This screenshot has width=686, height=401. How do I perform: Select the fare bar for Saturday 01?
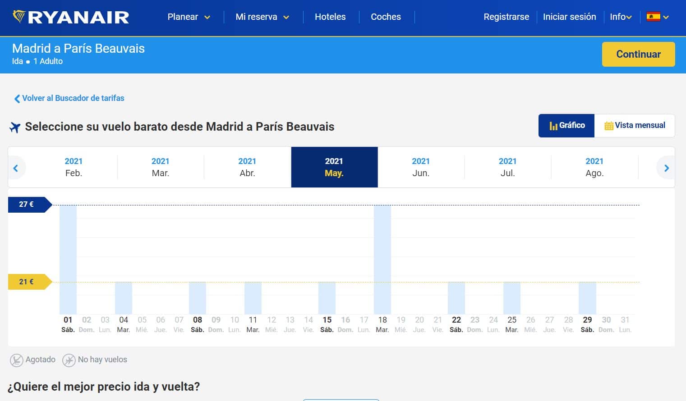[68, 260]
